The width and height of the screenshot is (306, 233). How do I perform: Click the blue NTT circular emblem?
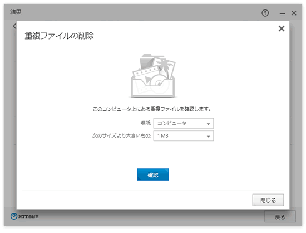click(x=14, y=216)
